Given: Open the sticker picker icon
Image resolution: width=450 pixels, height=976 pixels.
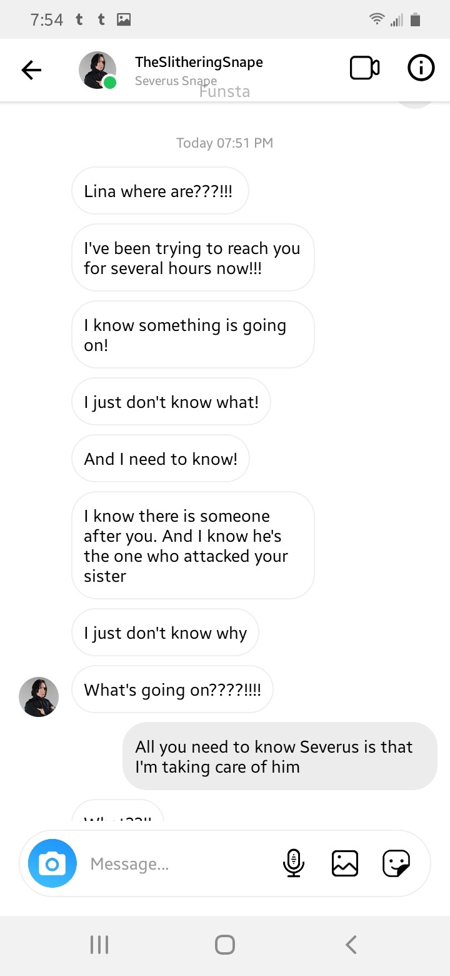Looking at the screenshot, I should (396, 864).
